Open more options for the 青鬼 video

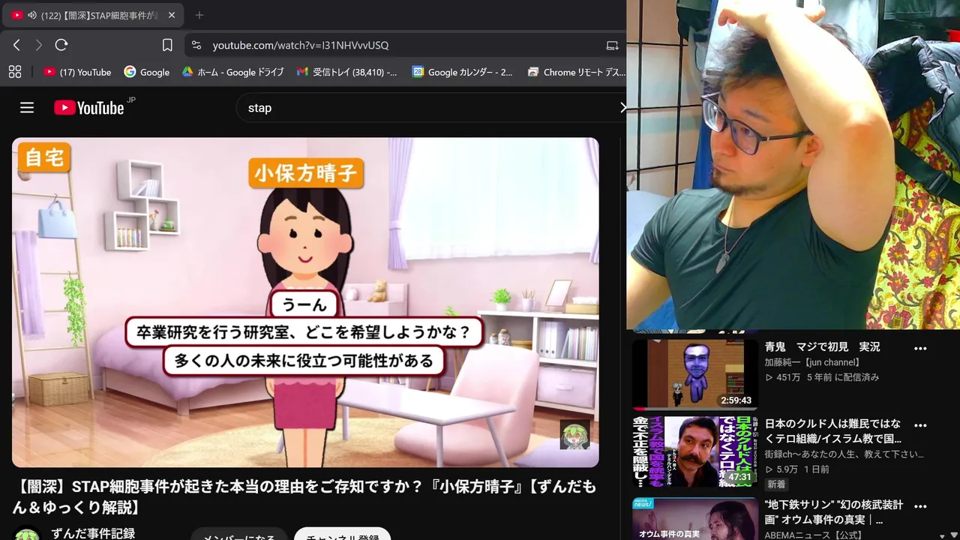click(x=920, y=349)
